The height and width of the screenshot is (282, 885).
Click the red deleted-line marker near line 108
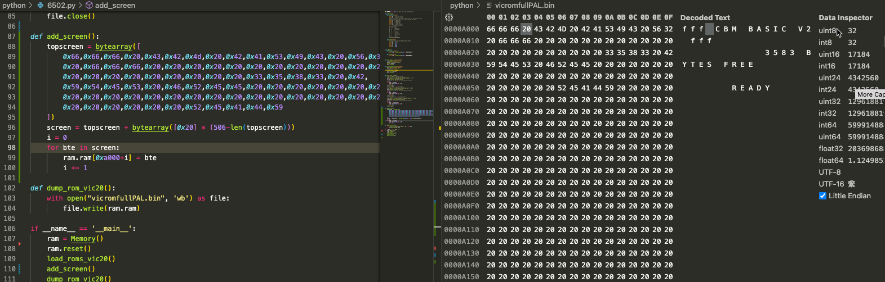coord(20,244)
